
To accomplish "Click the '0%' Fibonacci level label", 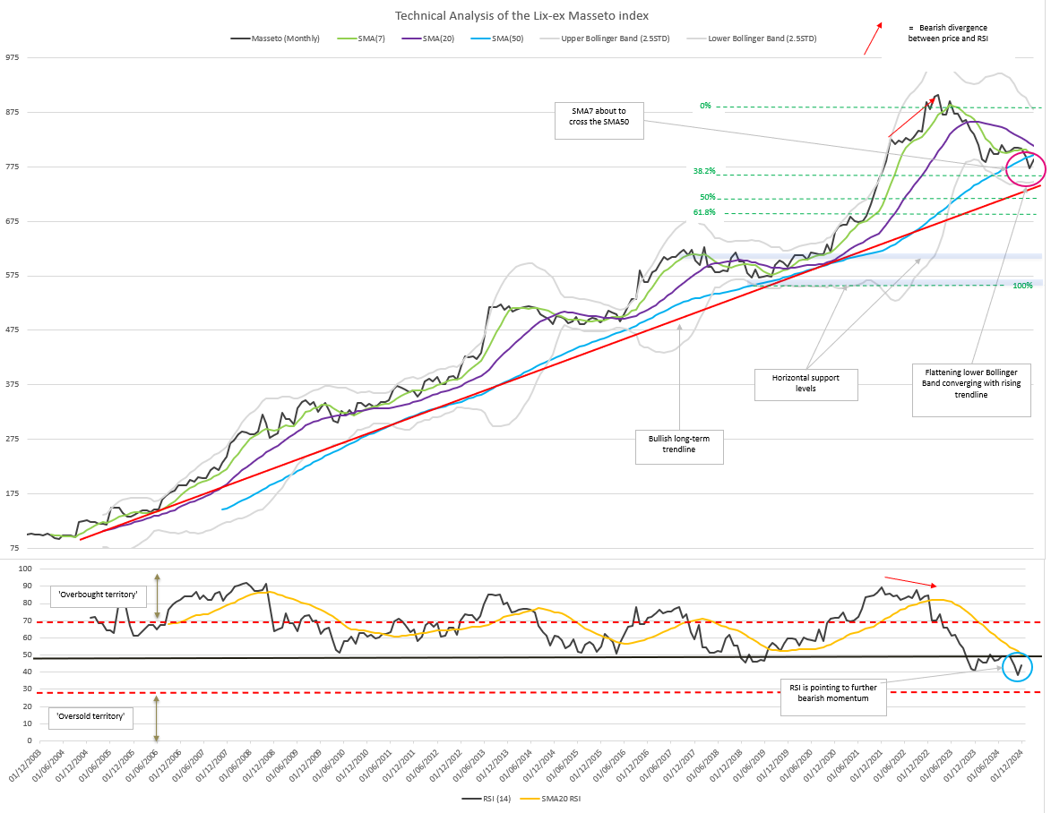I will point(705,106).
